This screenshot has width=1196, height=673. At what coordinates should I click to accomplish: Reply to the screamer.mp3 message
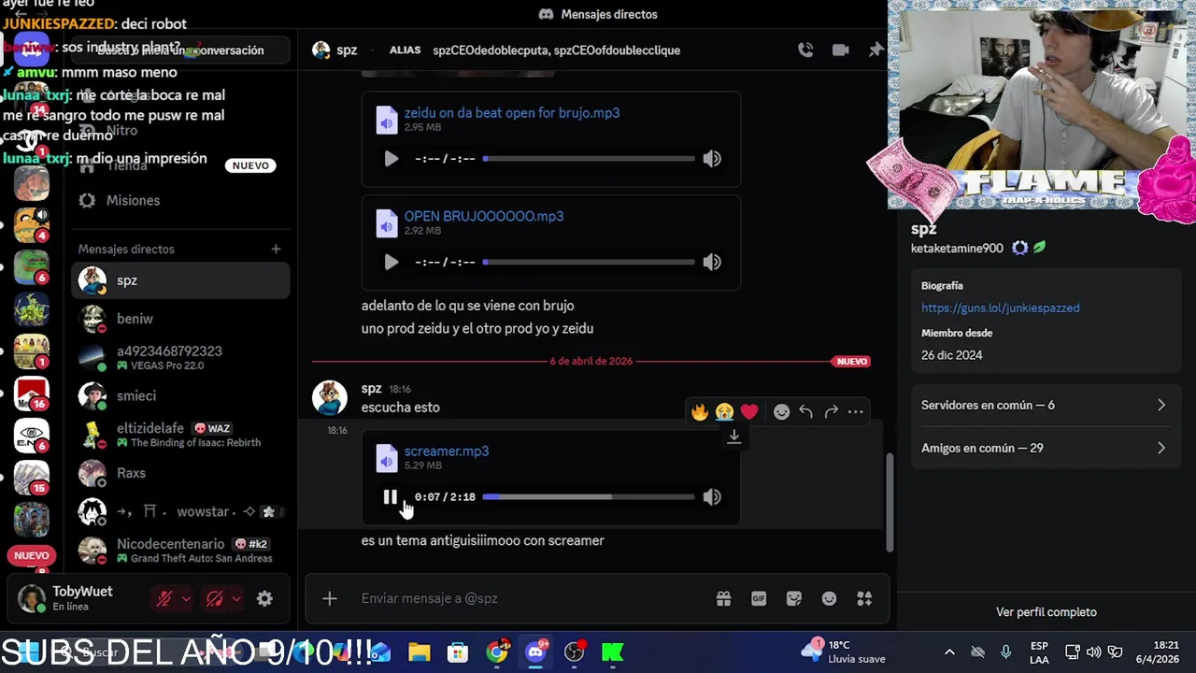806,412
